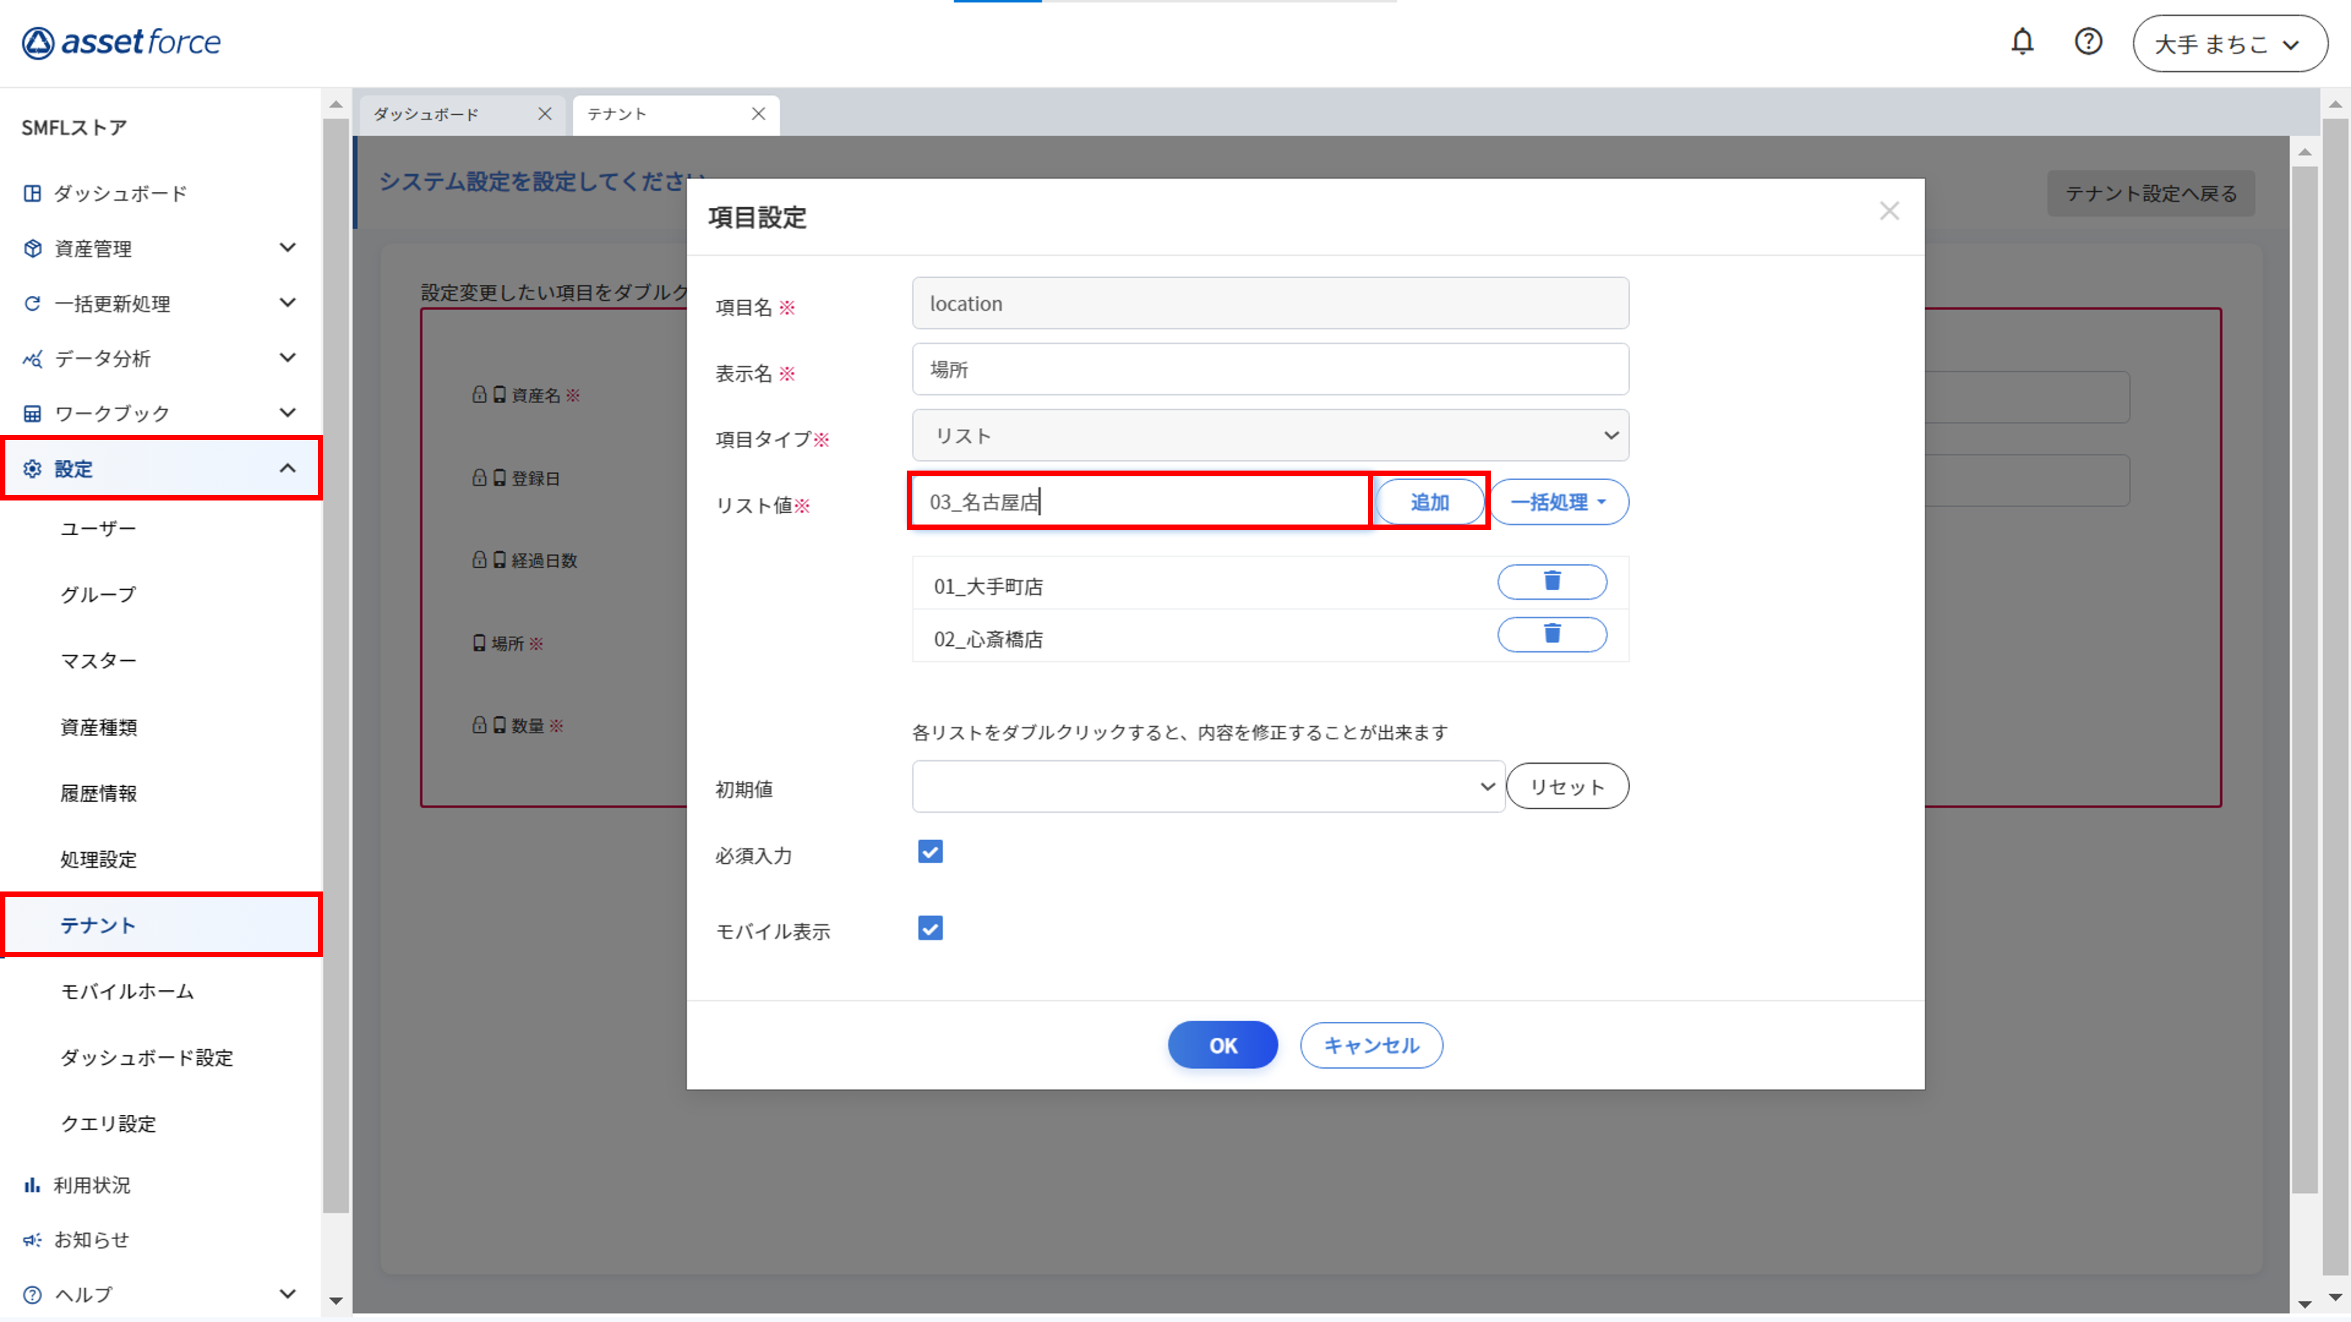Switch to the ダッシュボード tab
Viewport: 2351px width, 1322px height.
pyautogui.click(x=427, y=114)
